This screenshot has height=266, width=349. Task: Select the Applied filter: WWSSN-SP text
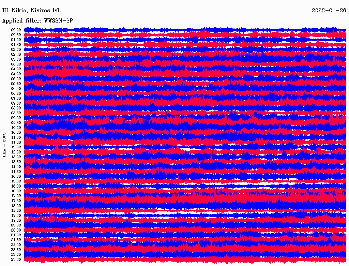[37, 20]
